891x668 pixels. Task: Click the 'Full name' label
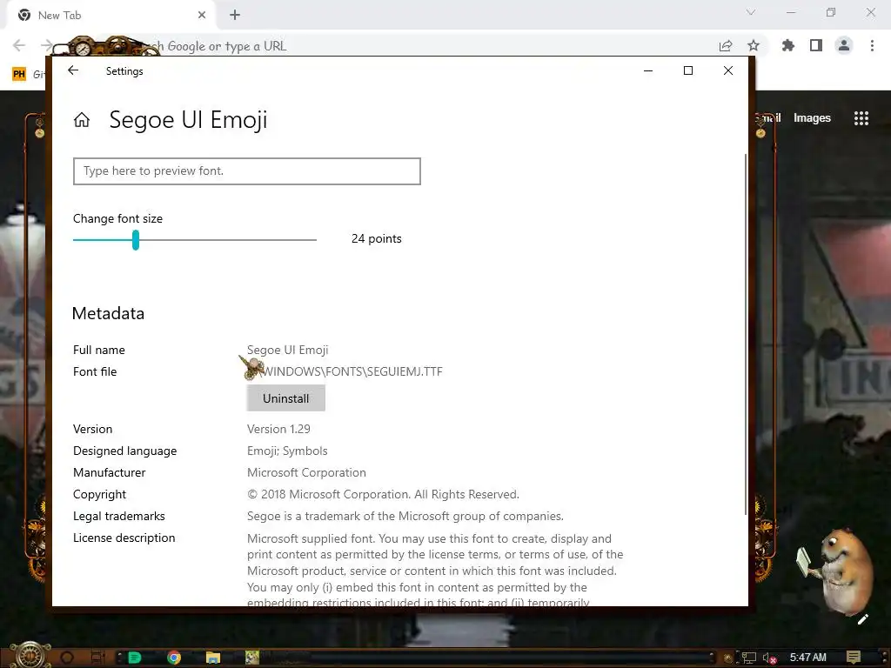pos(99,350)
